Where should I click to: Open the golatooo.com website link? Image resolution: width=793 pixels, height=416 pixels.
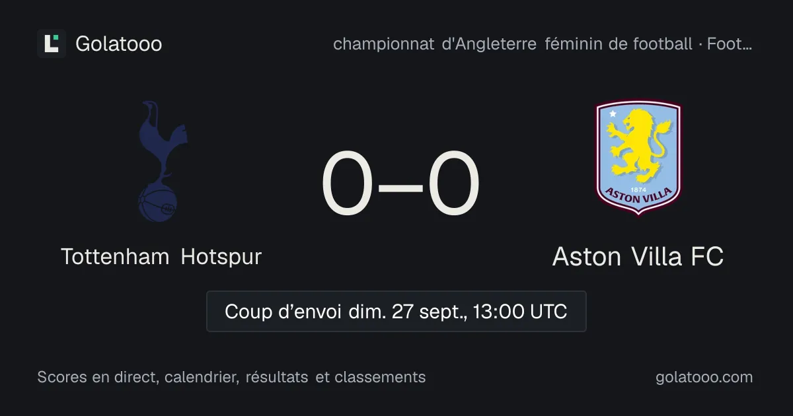[704, 377]
